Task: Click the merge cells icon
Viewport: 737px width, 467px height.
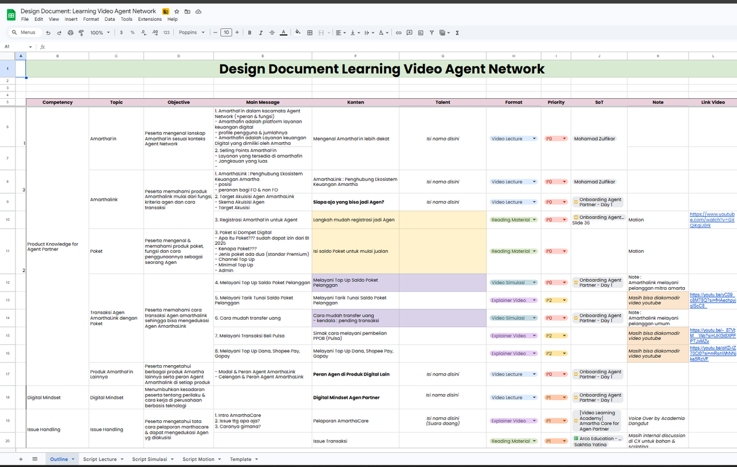Action: pos(321,33)
